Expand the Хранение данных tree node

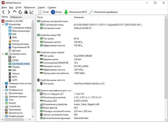pyautogui.click(x=3, y=97)
